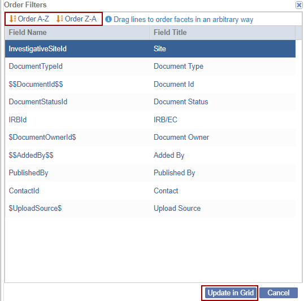Select the $$AddedBy$$ row
304x301 pixels.
(x=150, y=155)
